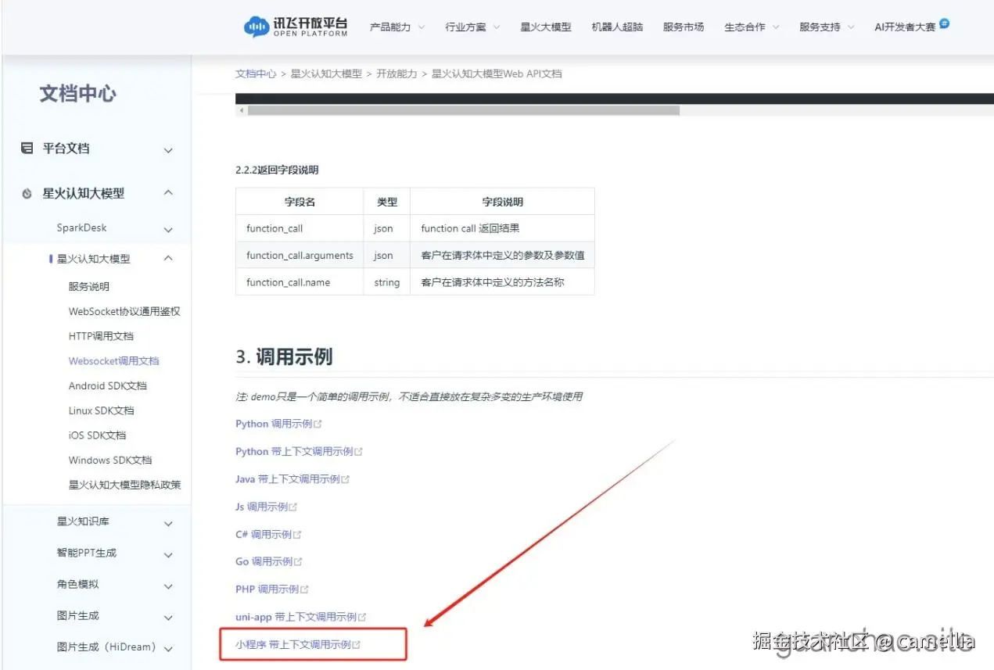
Task: Click the 平台文档 document icon
Action: point(27,148)
